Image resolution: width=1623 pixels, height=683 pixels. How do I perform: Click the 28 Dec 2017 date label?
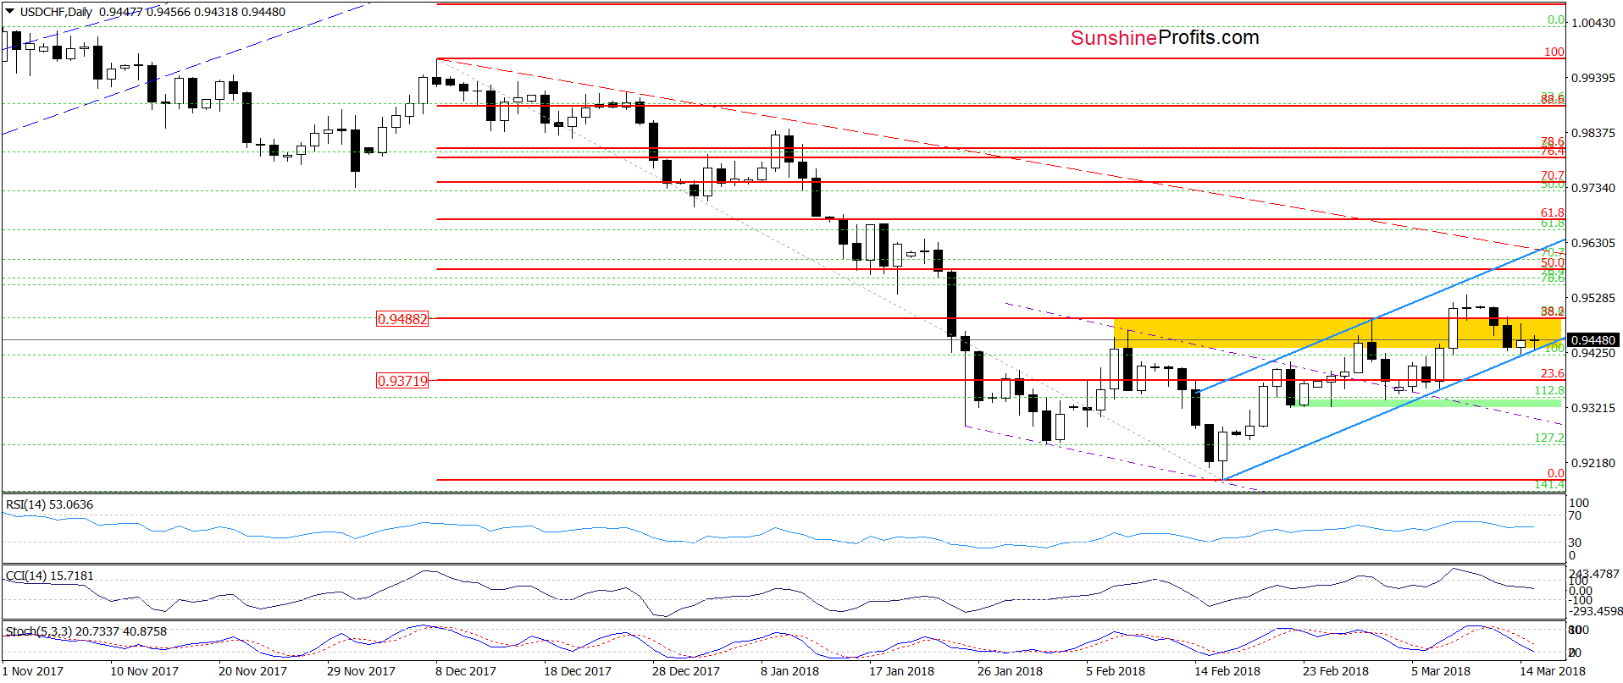(x=686, y=671)
